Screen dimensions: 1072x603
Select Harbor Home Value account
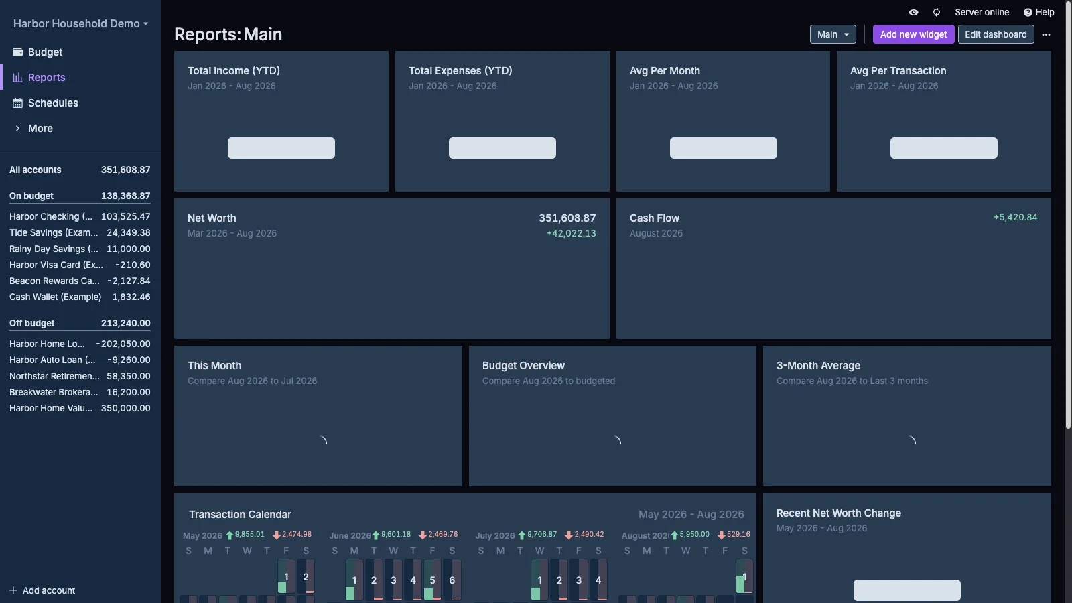[80, 409]
